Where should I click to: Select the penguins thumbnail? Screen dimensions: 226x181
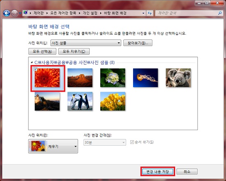[x=80, y=102]
